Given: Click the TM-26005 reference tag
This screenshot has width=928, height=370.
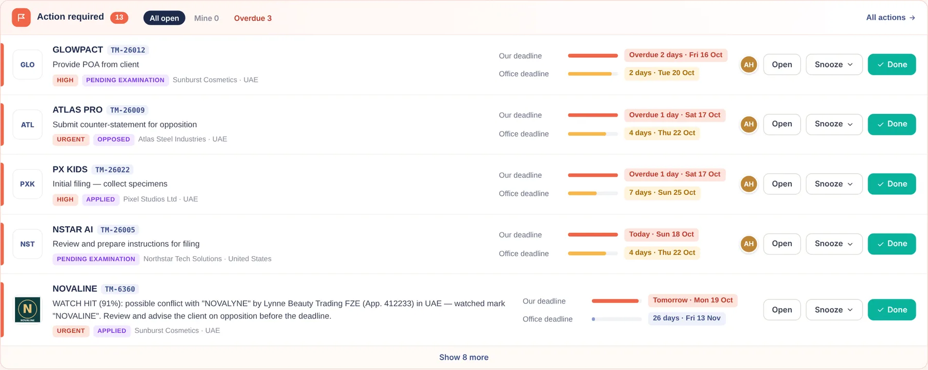Looking at the screenshot, I should 118,230.
